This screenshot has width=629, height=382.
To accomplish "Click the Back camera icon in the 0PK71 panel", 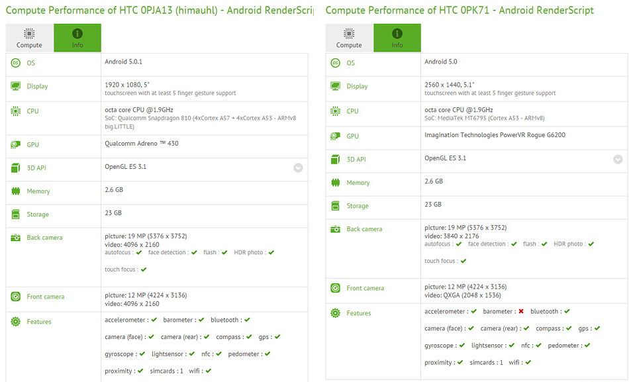I will pyautogui.click(x=336, y=229).
